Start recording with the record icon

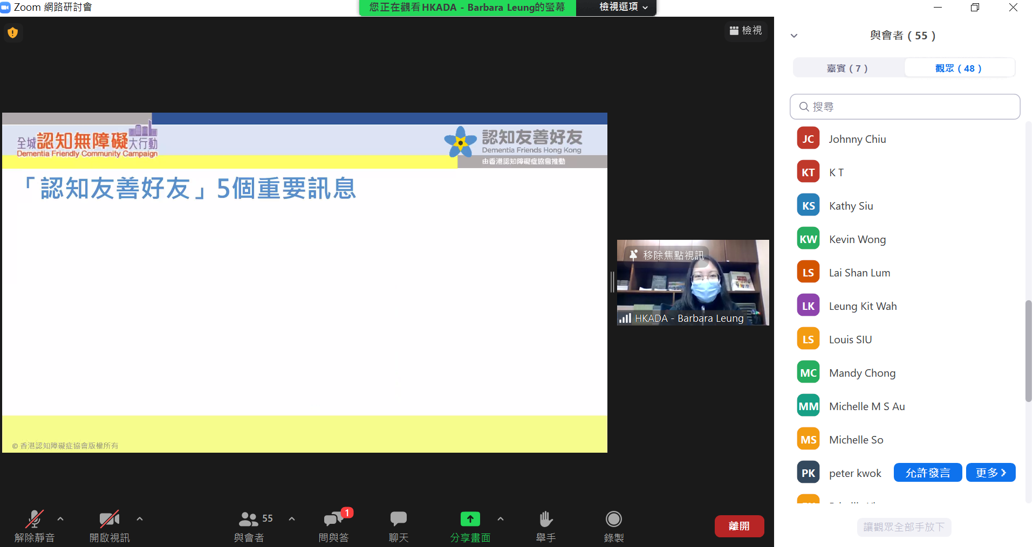pyautogui.click(x=613, y=520)
